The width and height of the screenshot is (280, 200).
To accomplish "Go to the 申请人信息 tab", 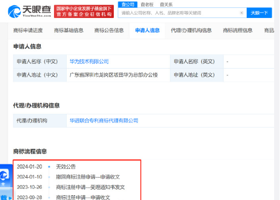I will (147, 31).
